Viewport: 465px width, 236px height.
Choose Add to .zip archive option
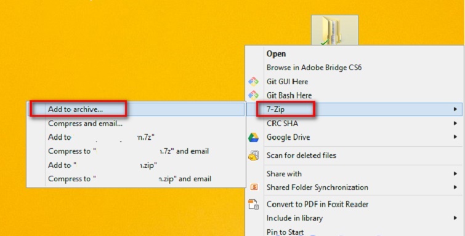click(103, 165)
